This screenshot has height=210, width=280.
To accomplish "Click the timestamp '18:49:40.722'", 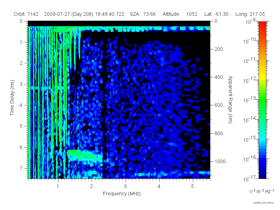I will tap(110, 14).
